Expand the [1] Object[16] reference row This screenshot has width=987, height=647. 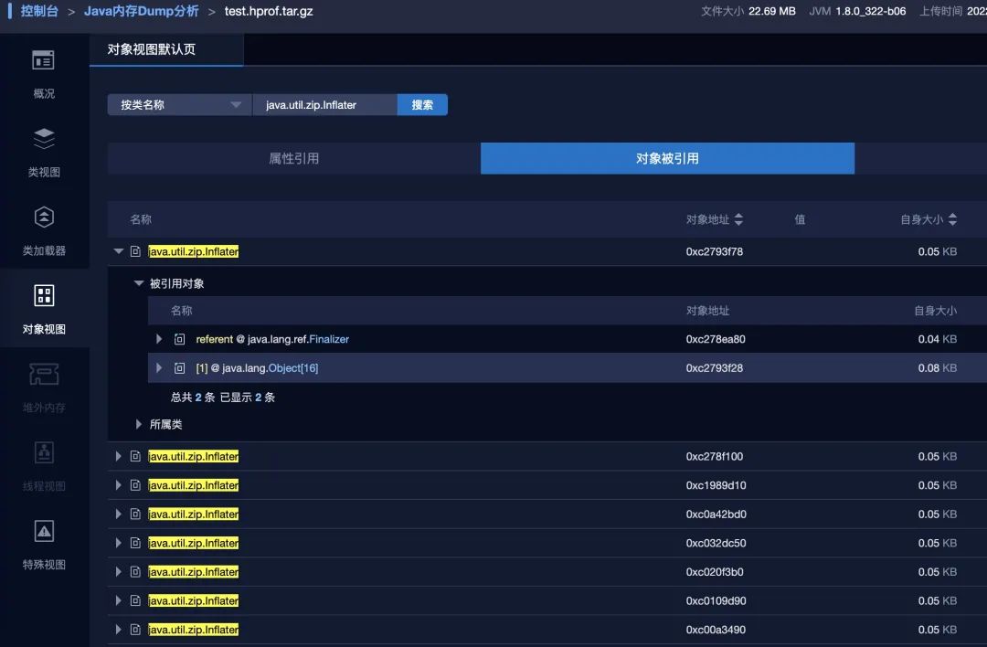(159, 368)
